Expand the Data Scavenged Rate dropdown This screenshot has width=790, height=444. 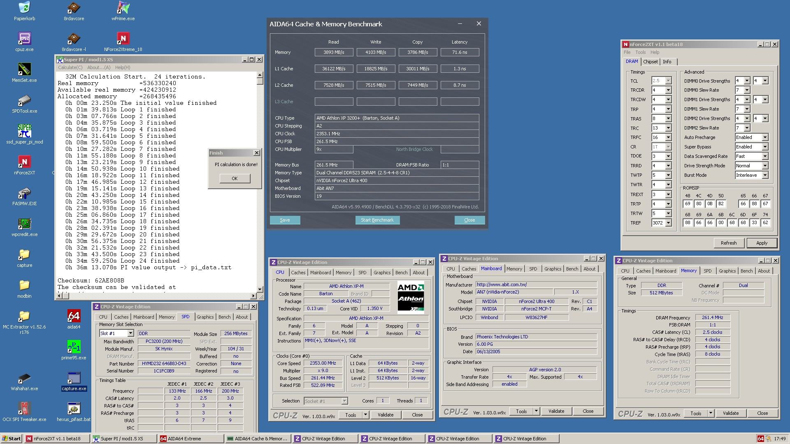(765, 156)
